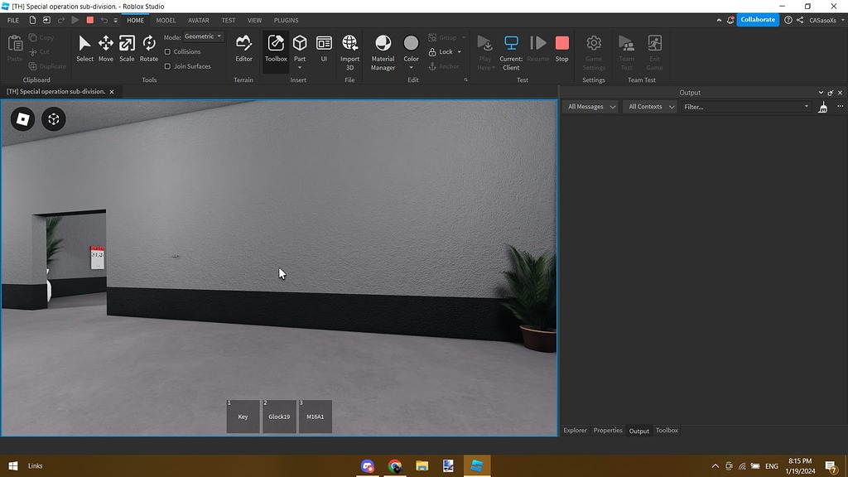Open the All Contexts dropdown
The image size is (848, 477).
click(x=649, y=106)
